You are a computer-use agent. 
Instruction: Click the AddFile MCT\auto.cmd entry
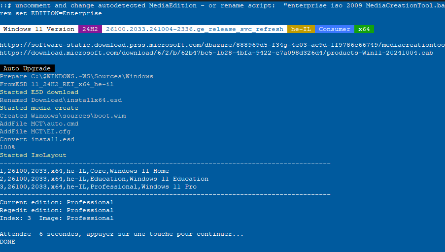coord(39,124)
